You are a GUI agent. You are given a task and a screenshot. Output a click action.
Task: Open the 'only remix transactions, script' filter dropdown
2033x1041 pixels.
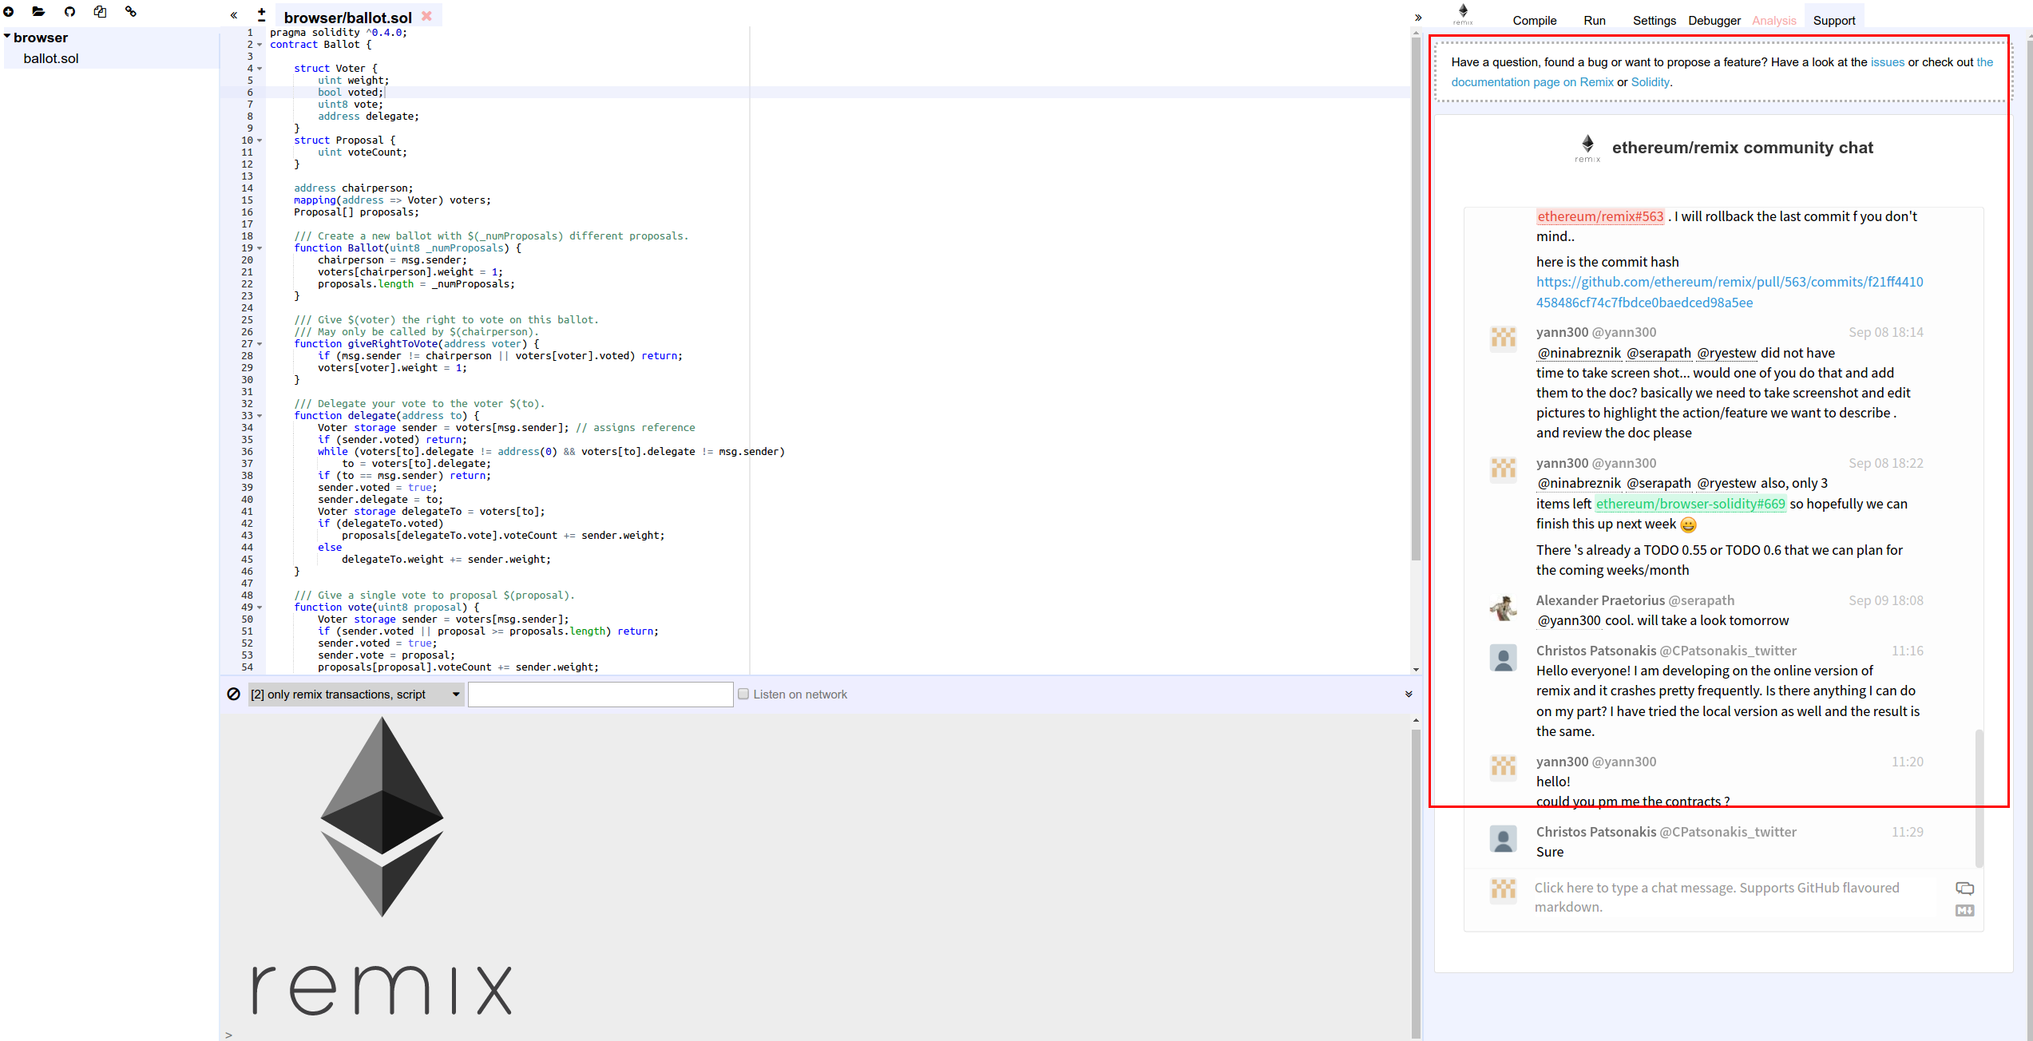(x=356, y=695)
